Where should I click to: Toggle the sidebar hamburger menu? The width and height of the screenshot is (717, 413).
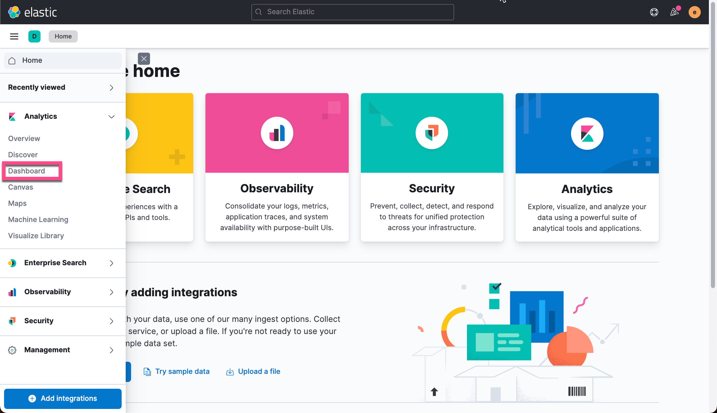14,36
